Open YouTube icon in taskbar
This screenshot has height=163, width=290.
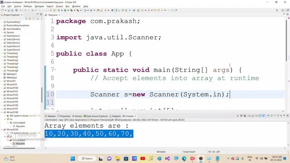coord(143,158)
